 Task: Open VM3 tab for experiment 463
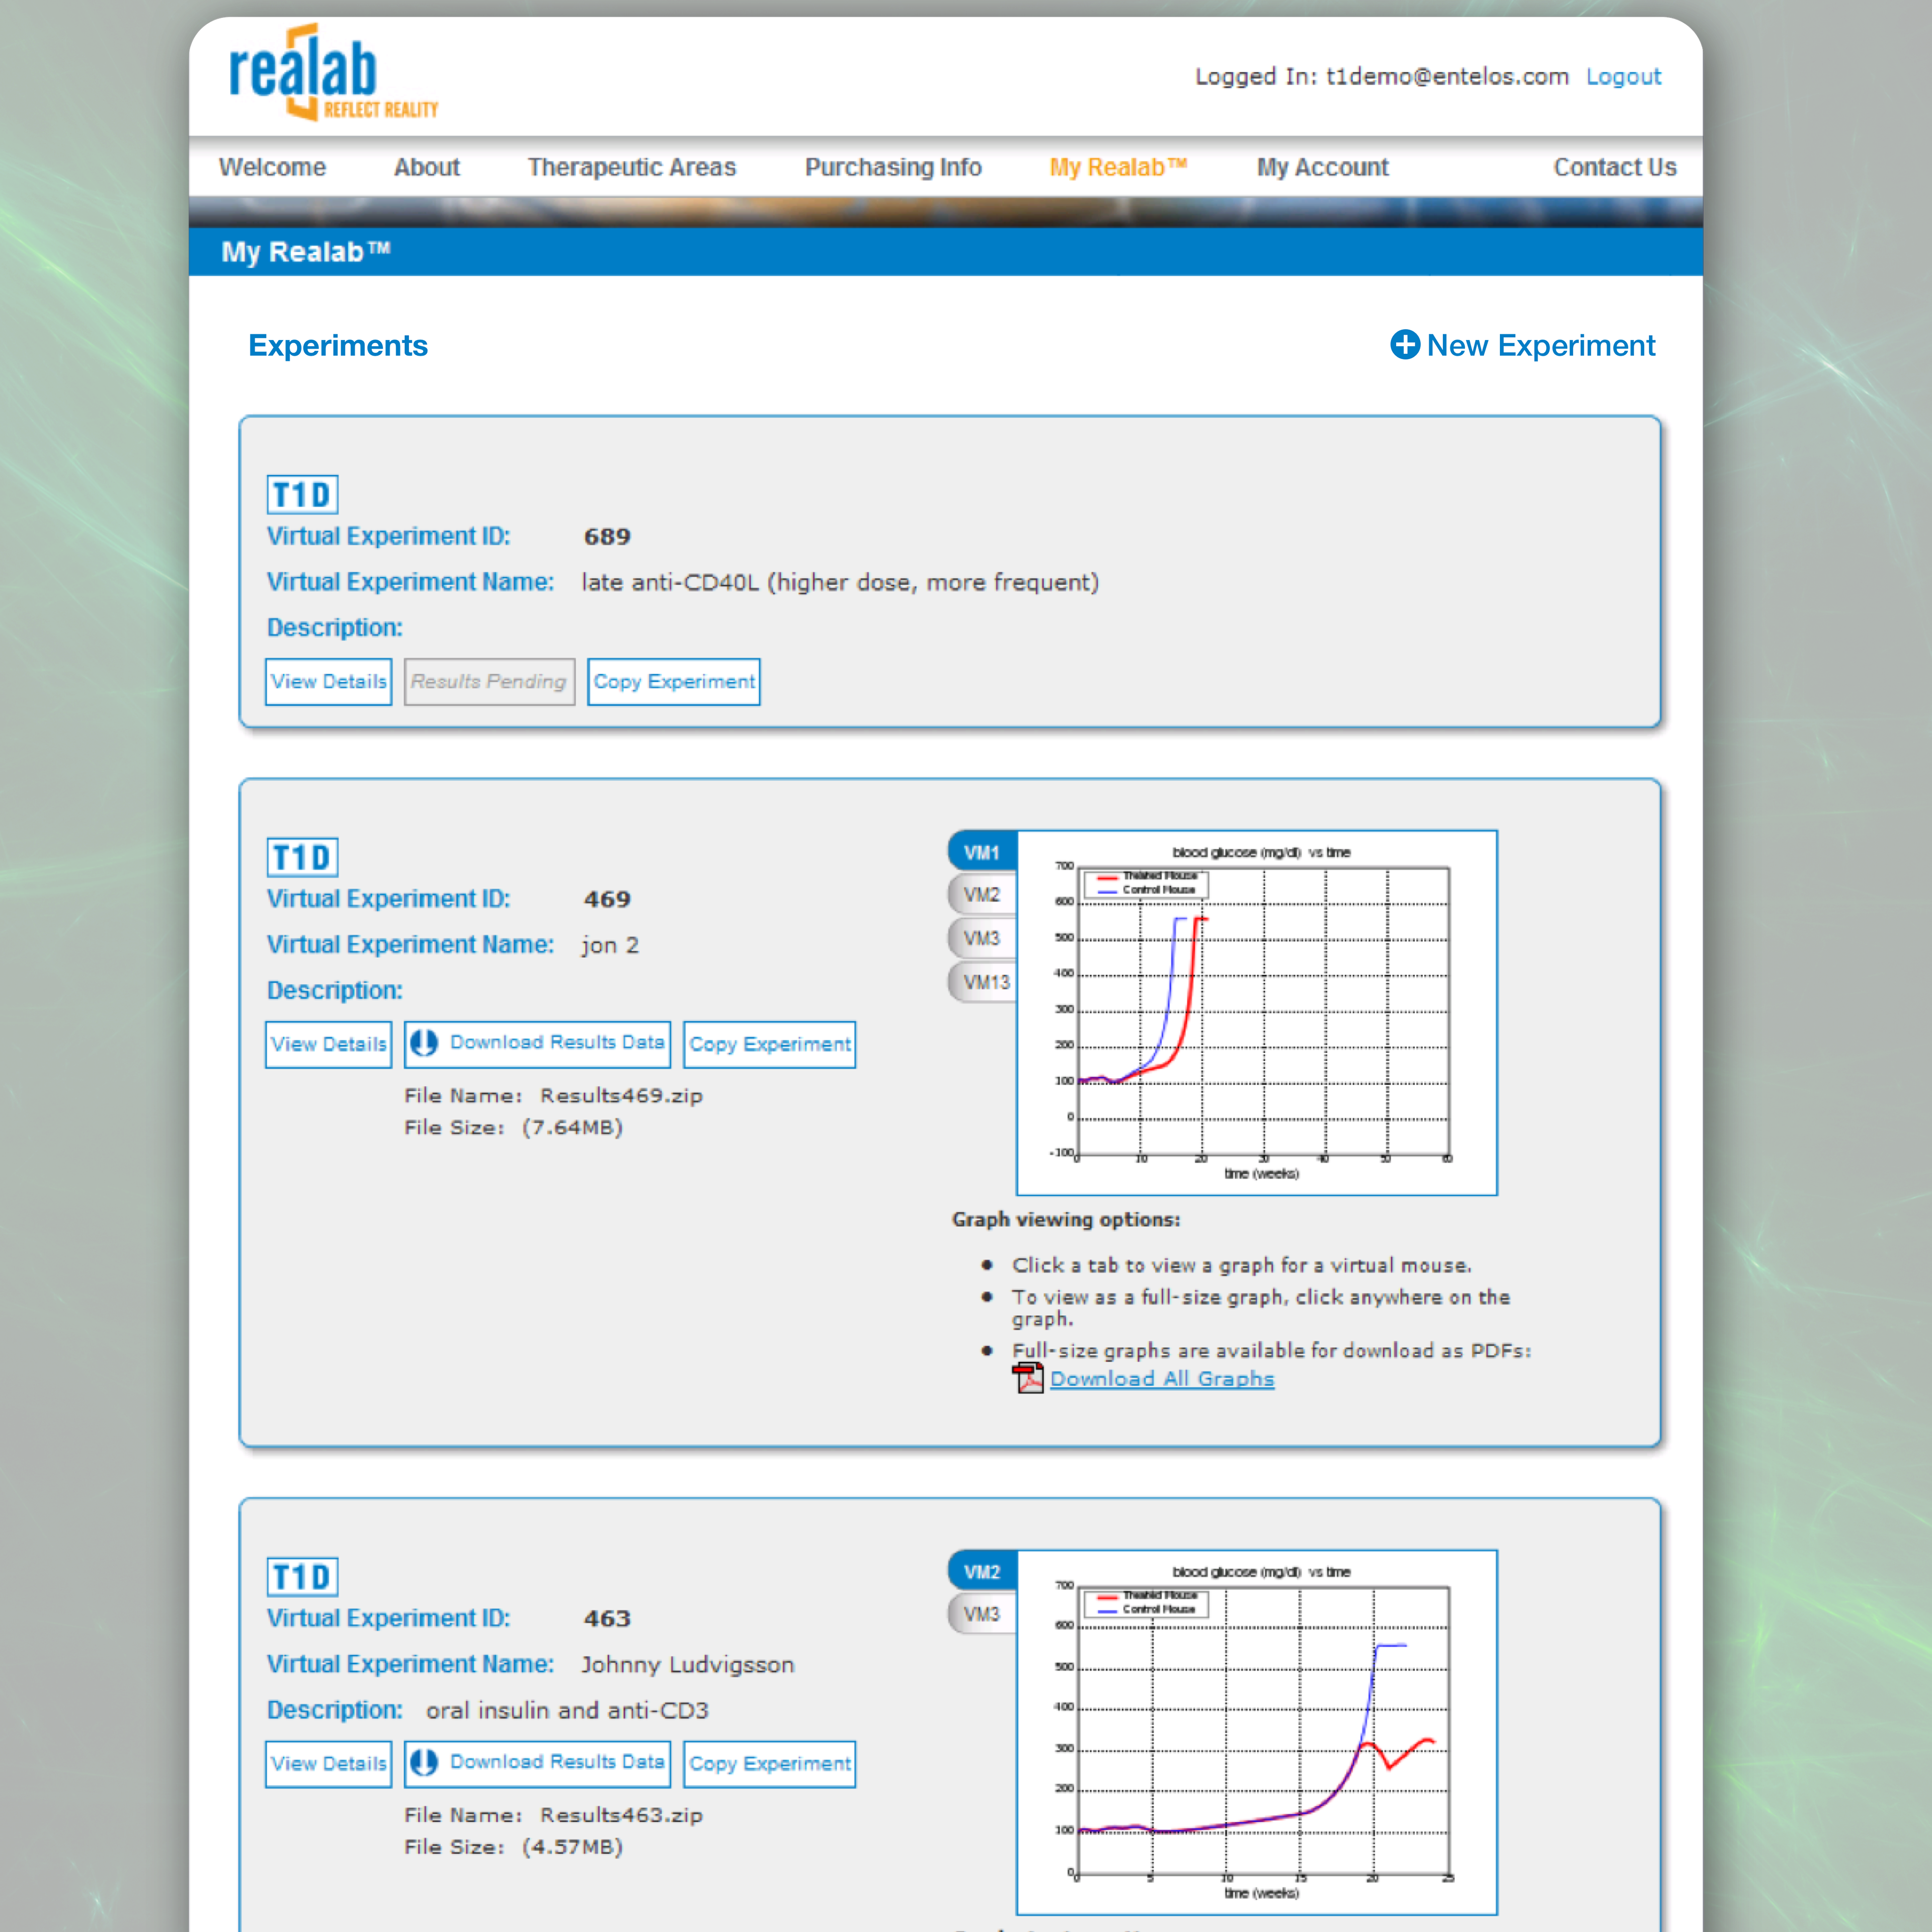pos(981,1614)
